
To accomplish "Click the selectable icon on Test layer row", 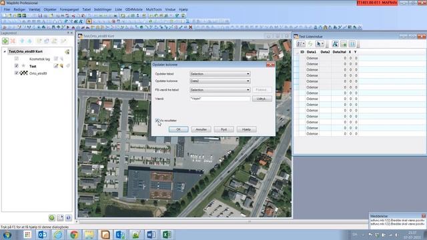I will click(61, 66).
